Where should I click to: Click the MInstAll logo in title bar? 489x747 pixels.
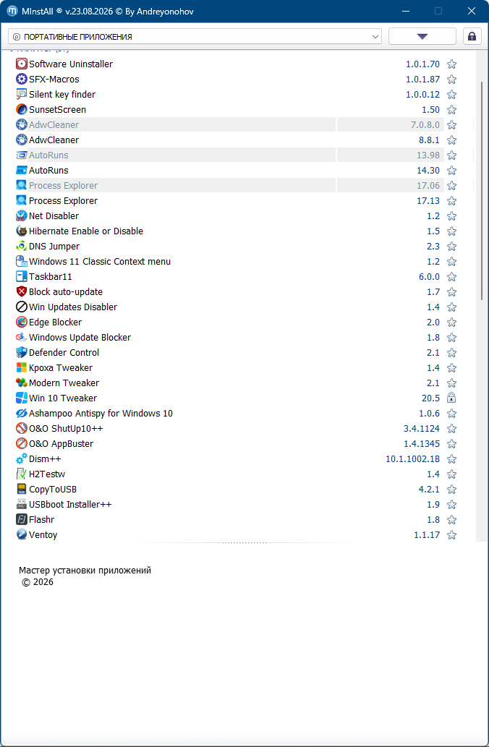click(12, 11)
